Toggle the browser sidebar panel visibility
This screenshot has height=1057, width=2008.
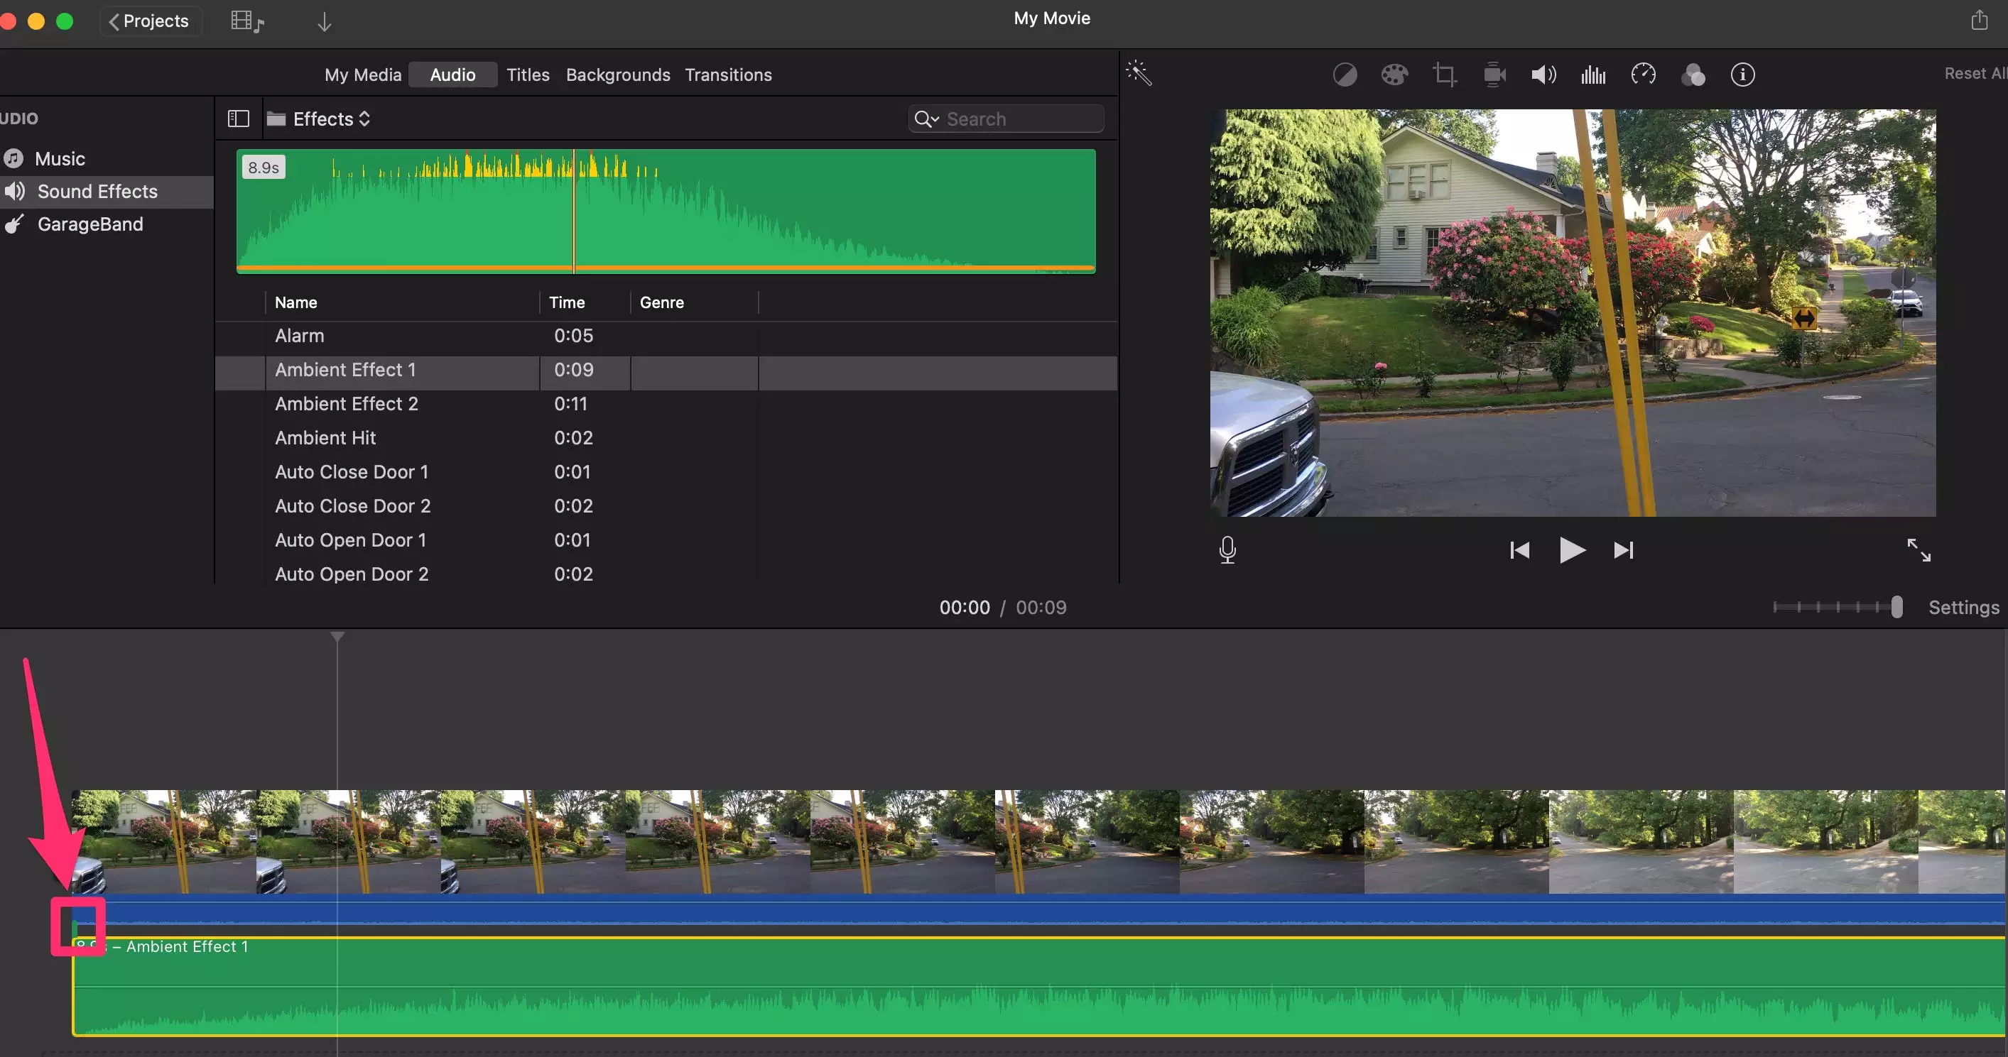coord(238,119)
